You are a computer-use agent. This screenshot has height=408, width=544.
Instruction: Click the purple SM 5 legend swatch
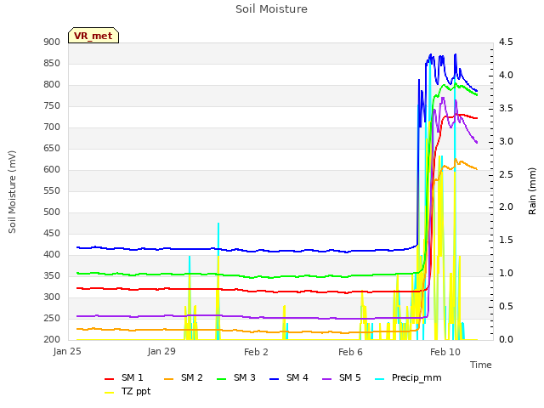tap(327, 379)
